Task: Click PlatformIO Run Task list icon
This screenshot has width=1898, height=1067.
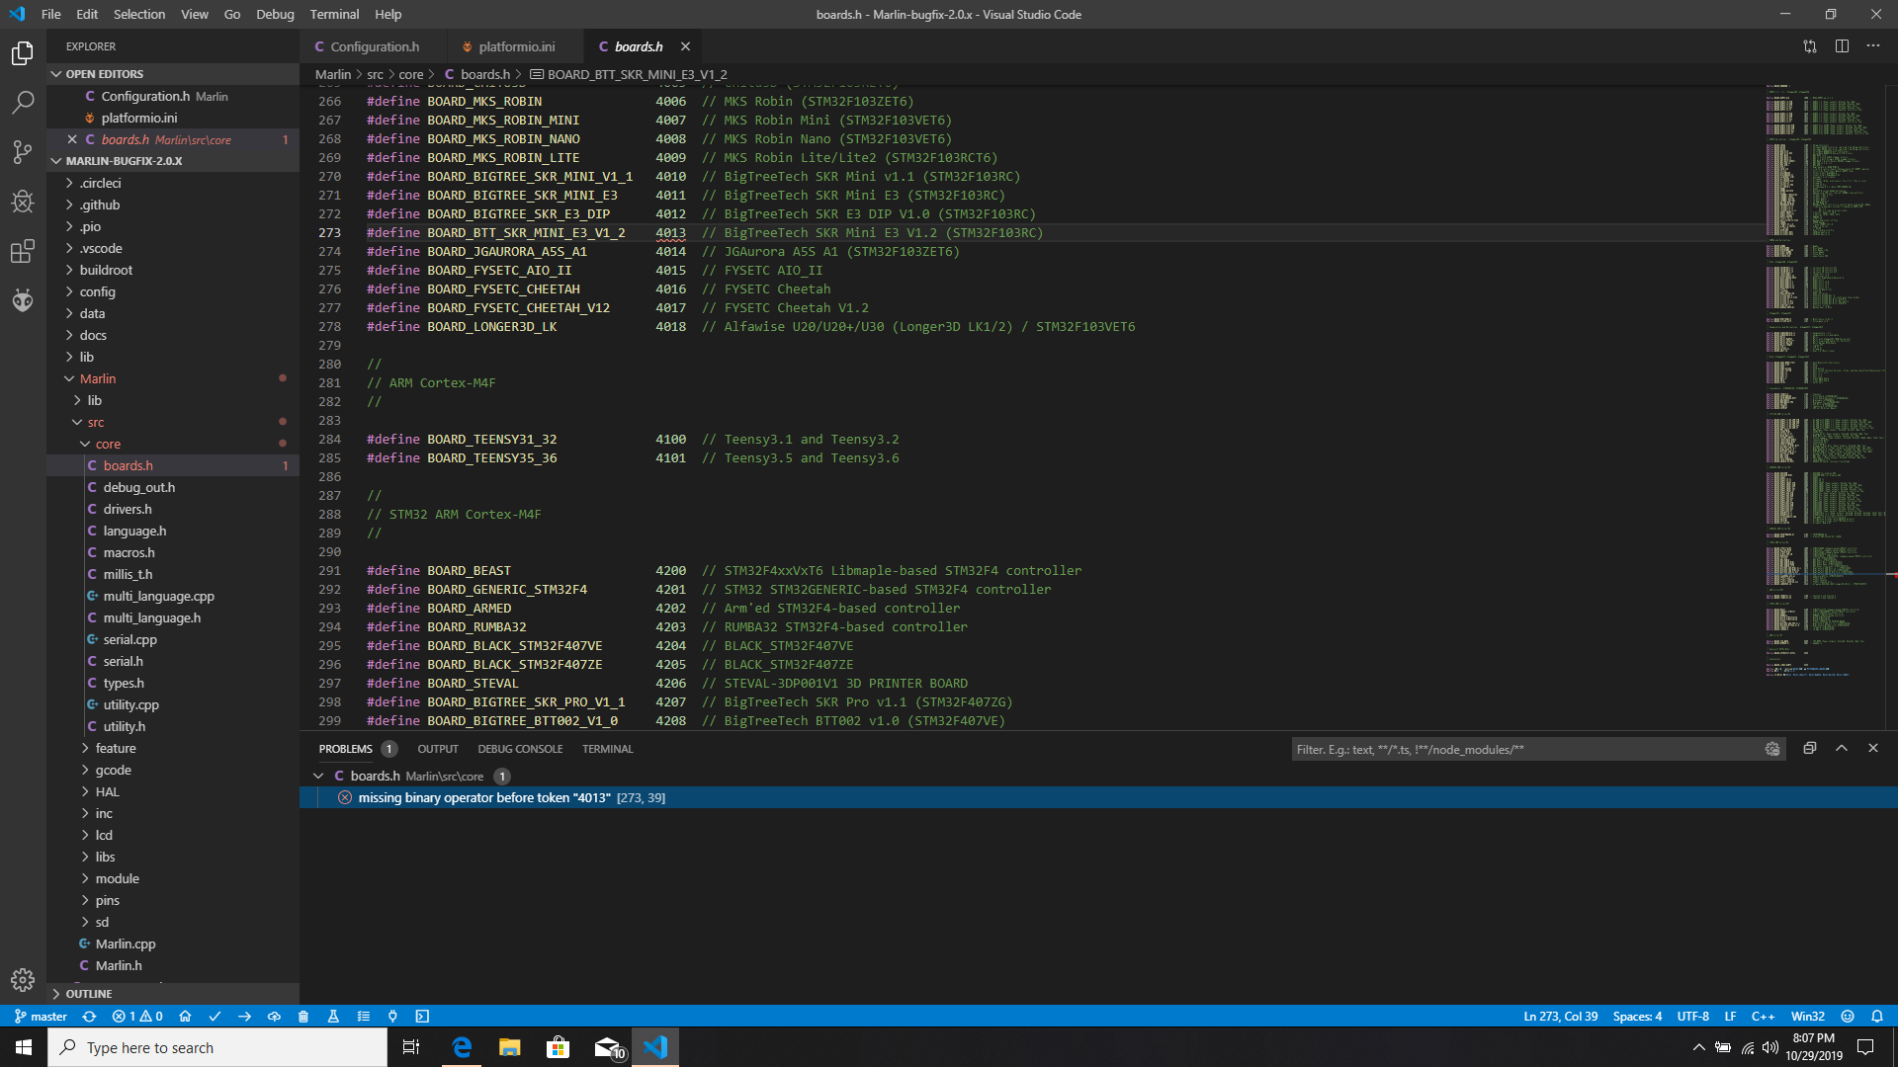Action: pos(363,1017)
